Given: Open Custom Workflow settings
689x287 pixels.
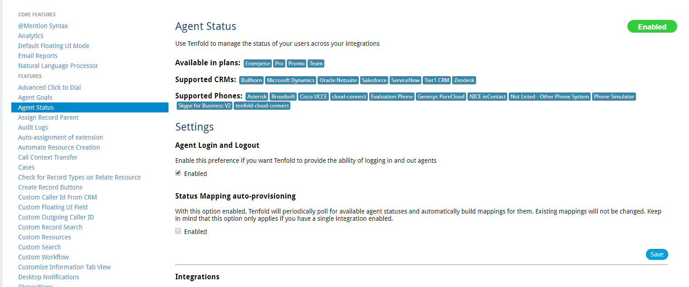Looking at the screenshot, I should [x=43, y=257].
